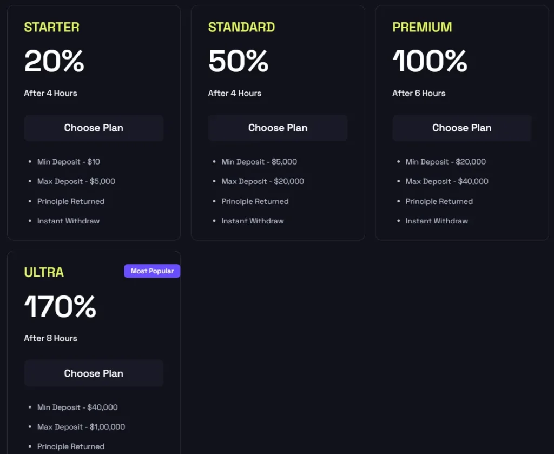
Task: Click the PREMIUM plan heading
Action: [x=422, y=27]
